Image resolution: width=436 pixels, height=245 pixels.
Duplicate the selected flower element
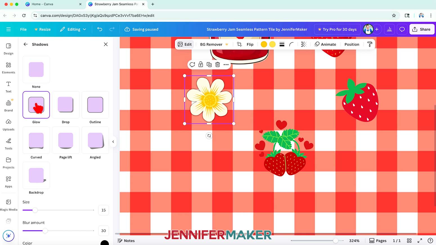click(x=209, y=65)
